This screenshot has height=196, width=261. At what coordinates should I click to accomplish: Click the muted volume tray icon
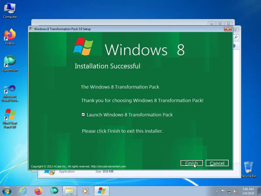click(235, 191)
